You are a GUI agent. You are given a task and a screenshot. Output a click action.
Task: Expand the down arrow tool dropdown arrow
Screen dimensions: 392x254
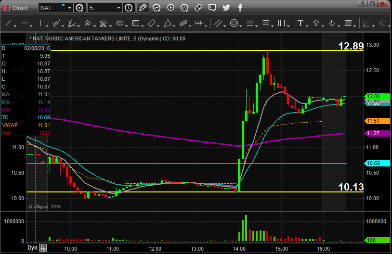click(x=339, y=25)
